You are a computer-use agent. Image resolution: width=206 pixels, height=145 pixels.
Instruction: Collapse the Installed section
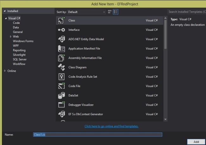point(5,11)
